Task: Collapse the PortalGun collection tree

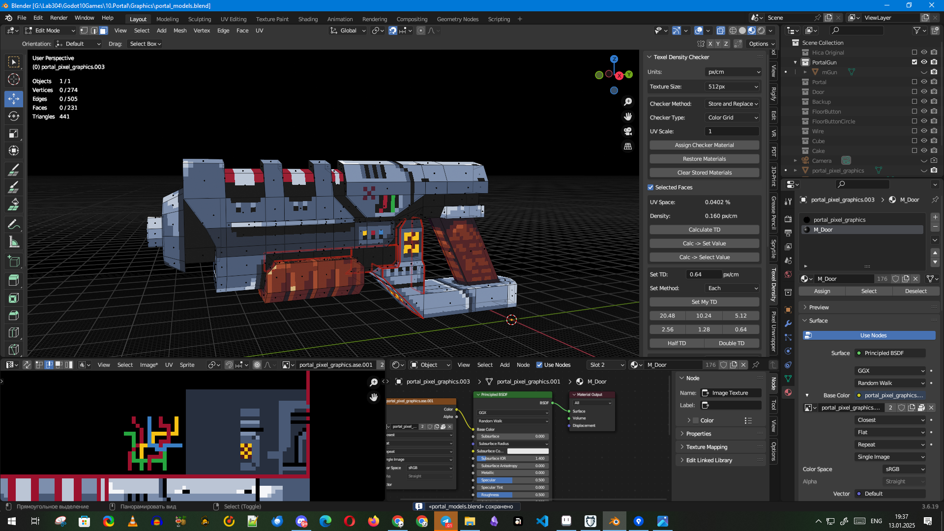Action: pos(795,62)
